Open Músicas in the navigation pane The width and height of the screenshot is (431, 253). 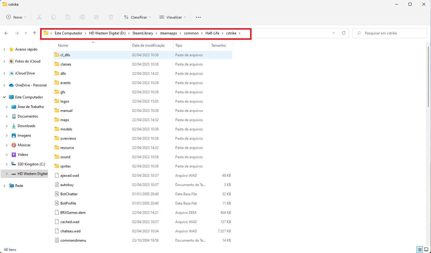[x=24, y=145]
